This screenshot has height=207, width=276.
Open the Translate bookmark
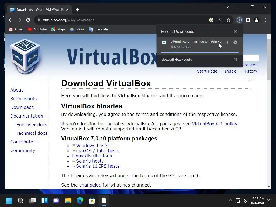[x=98, y=29]
